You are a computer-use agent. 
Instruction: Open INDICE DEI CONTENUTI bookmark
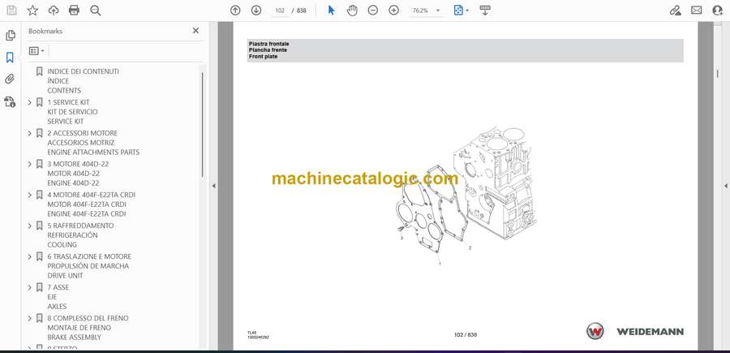coord(83,71)
